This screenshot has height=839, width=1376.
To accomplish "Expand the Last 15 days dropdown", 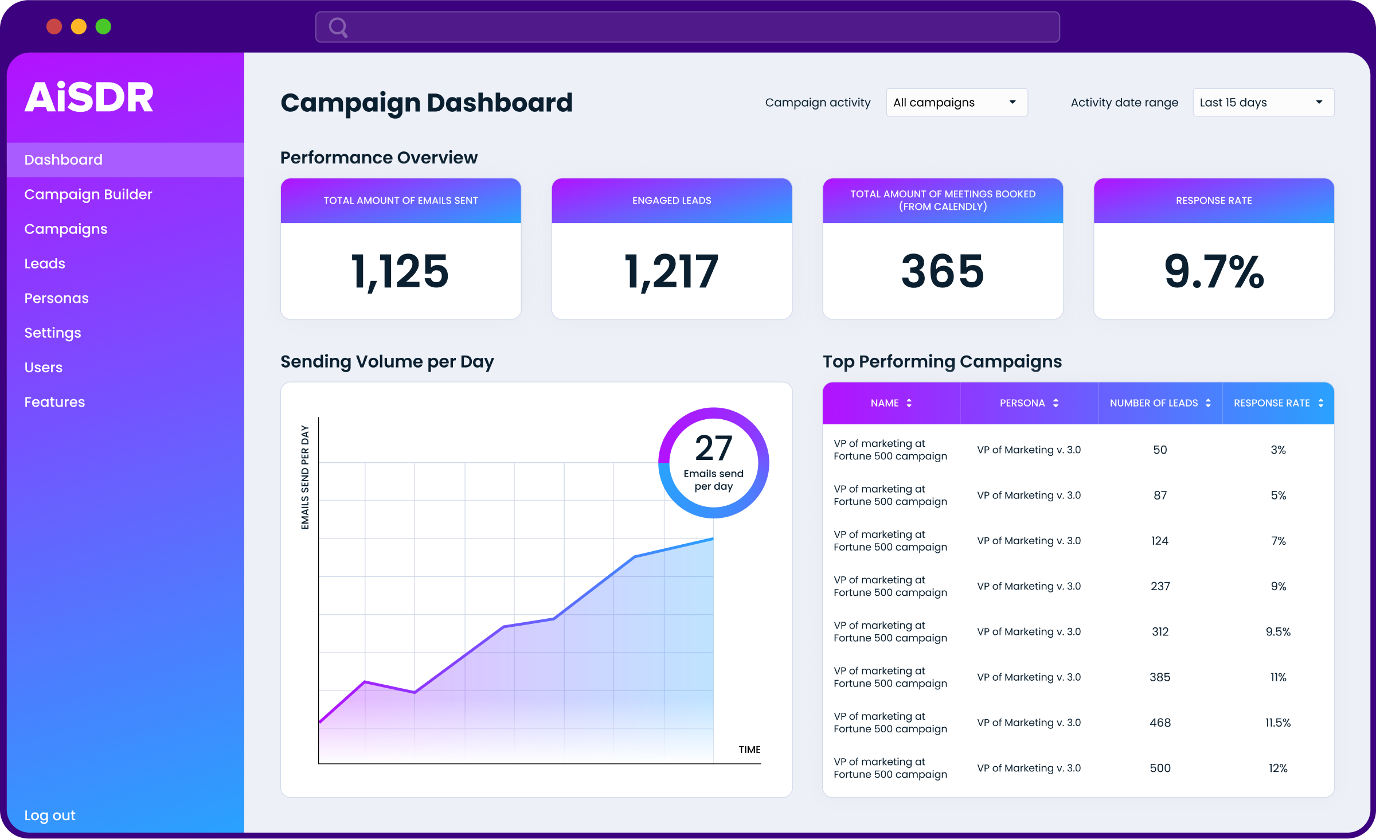I will [1263, 103].
